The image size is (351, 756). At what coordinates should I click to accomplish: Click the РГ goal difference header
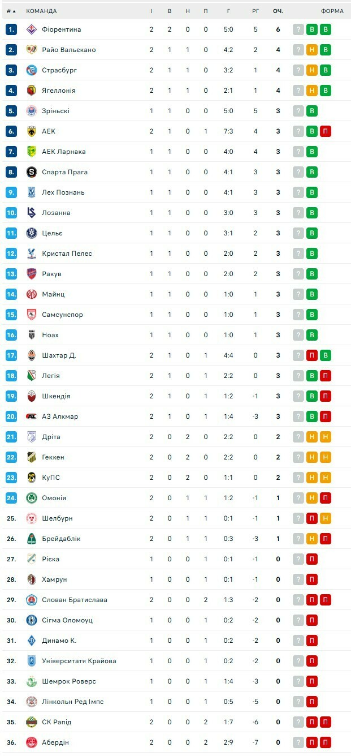tap(255, 11)
